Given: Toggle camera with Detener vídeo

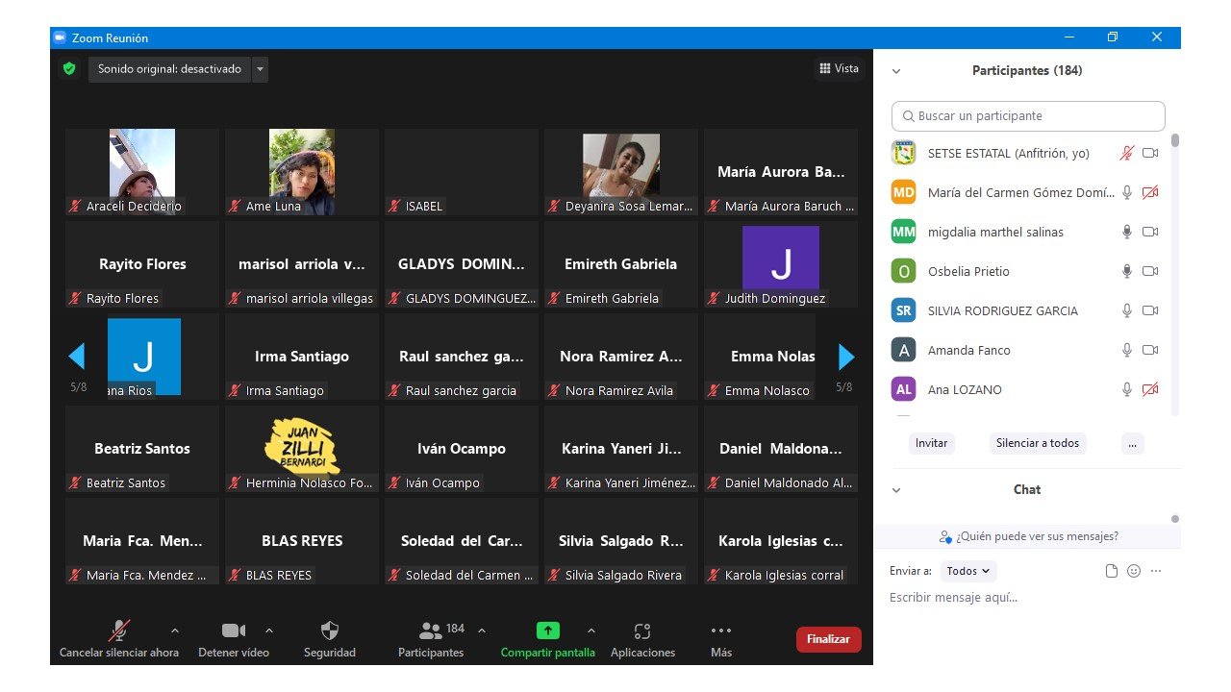Looking at the screenshot, I should (x=234, y=631).
